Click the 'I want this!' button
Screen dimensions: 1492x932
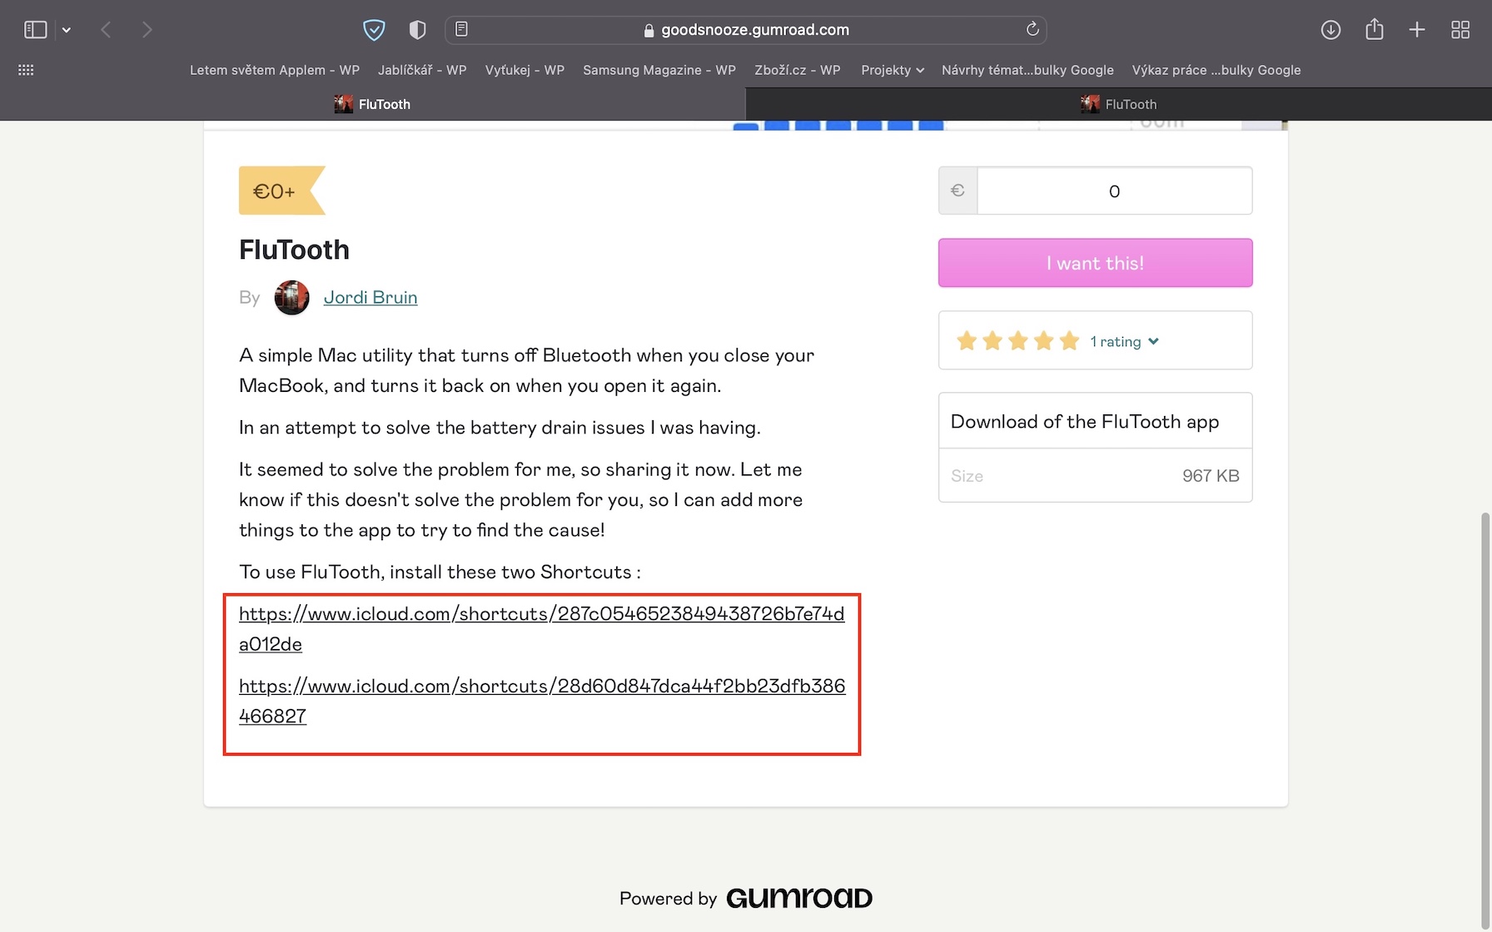(1095, 263)
